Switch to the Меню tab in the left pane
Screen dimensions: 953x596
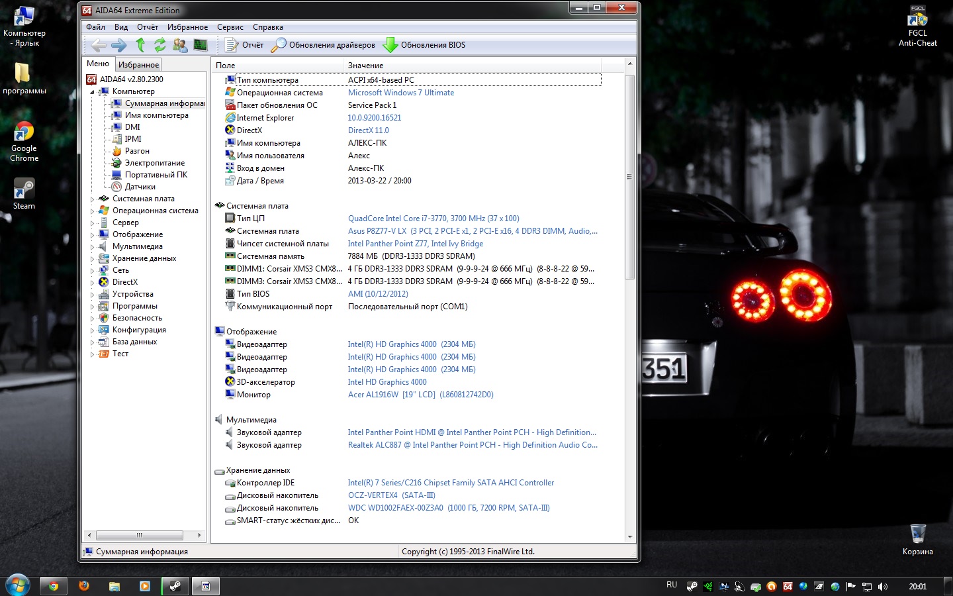pos(98,64)
